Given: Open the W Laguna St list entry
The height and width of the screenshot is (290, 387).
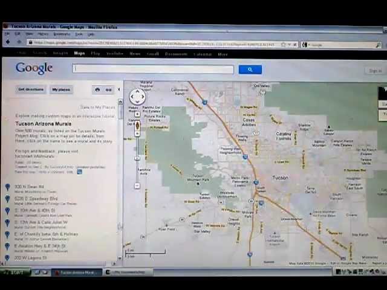Looking at the screenshot, I should [30, 258].
